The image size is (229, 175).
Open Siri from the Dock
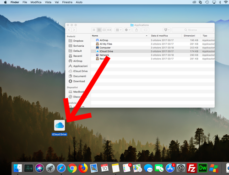pyautogui.click(x=39, y=168)
